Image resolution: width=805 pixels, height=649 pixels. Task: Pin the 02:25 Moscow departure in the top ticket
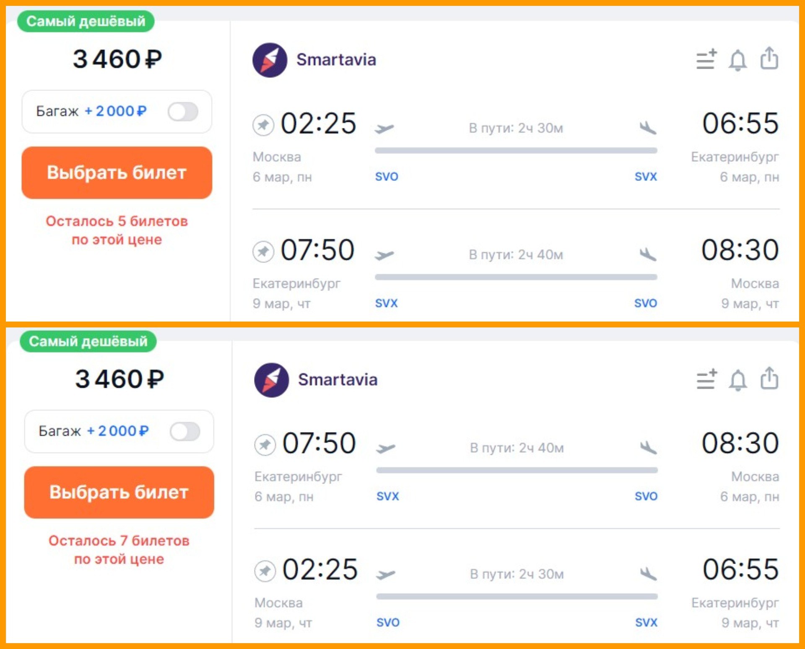pos(263,125)
